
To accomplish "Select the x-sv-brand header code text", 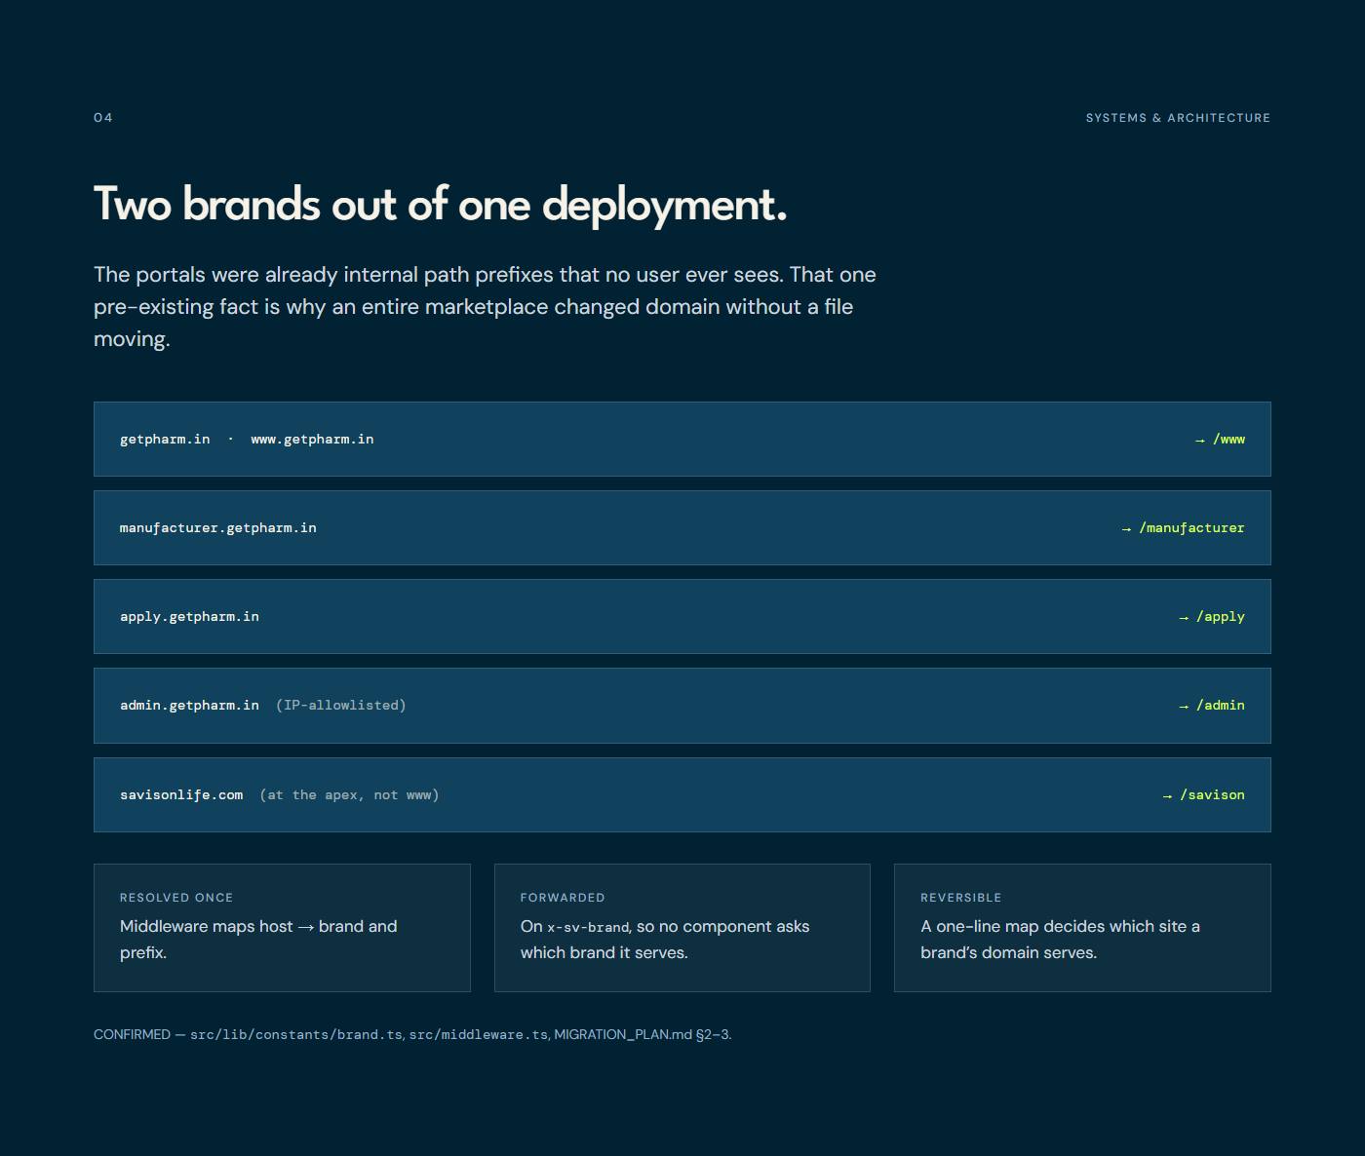I will (x=588, y=927).
